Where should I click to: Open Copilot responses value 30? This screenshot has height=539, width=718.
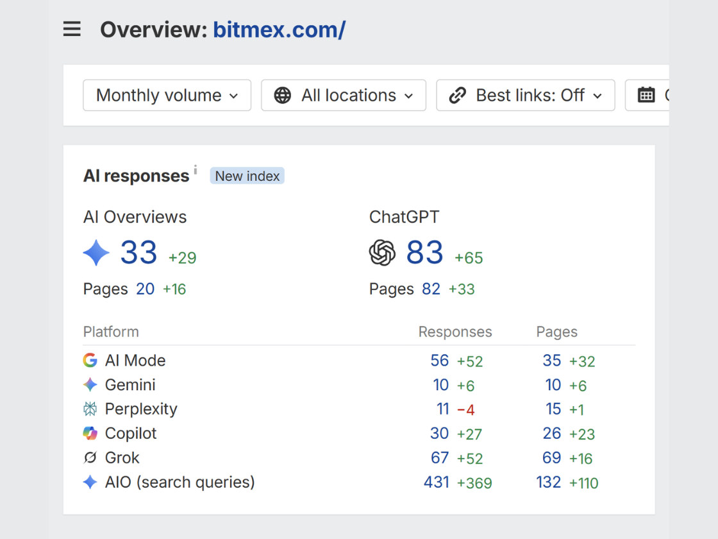pyautogui.click(x=440, y=433)
